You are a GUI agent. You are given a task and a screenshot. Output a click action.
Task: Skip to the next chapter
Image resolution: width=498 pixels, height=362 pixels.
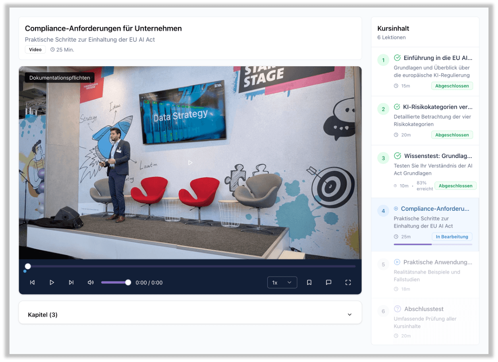pos(71,283)
